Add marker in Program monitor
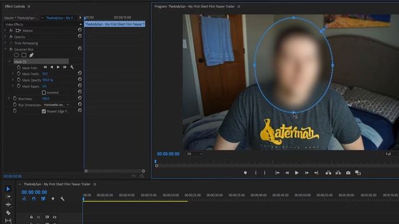 (245, 173)
